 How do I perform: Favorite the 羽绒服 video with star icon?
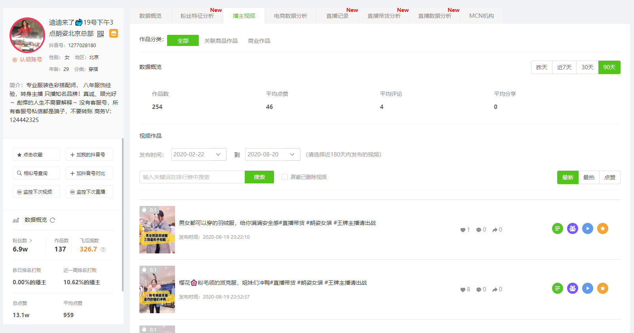click(603, 228)
